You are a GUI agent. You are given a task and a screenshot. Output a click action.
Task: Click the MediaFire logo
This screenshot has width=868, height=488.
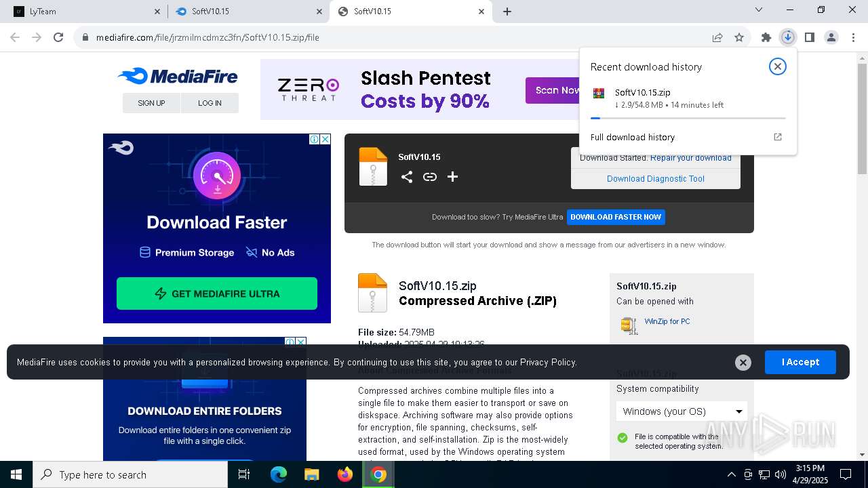coord(178,77)
